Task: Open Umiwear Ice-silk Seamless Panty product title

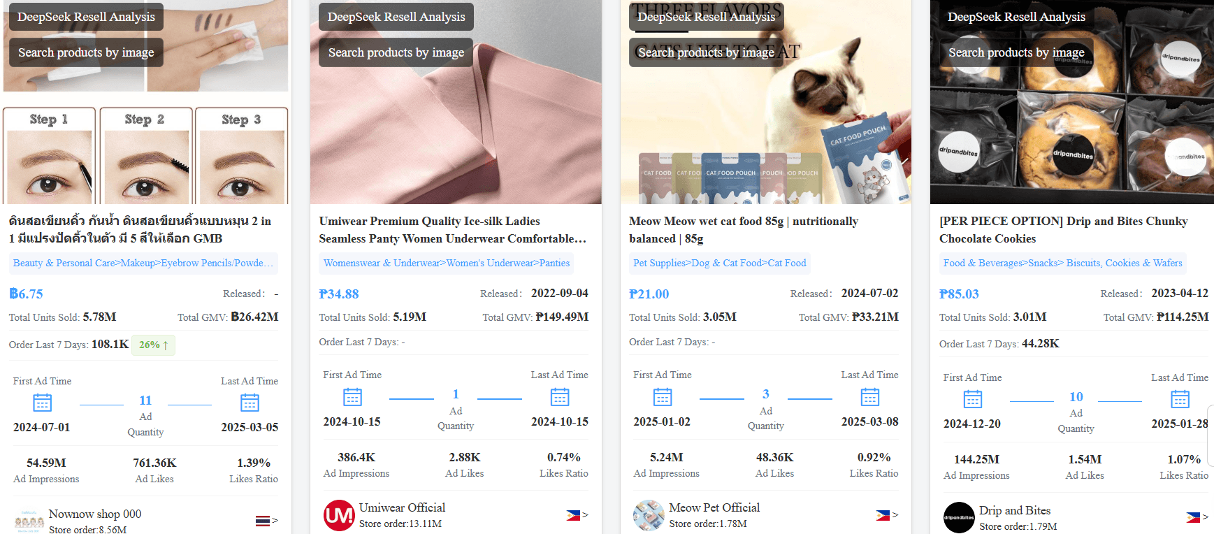Action: click(x=452, y=229)
